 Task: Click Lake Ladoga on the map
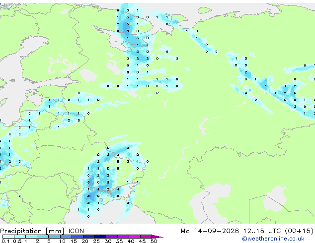tap(88, 75)
